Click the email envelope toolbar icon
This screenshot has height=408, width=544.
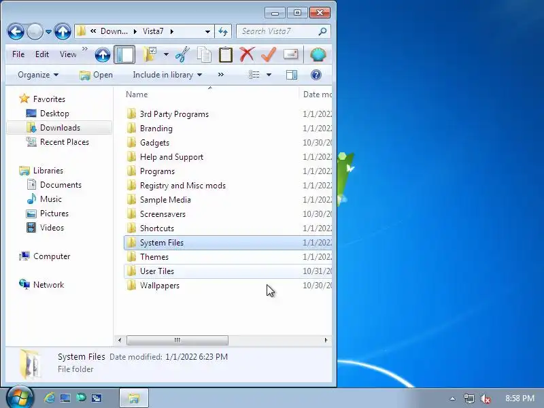point(291,54)
